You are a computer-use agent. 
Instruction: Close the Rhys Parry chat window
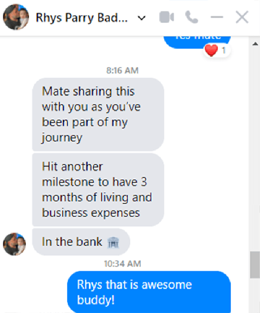[x=242, y=17]
